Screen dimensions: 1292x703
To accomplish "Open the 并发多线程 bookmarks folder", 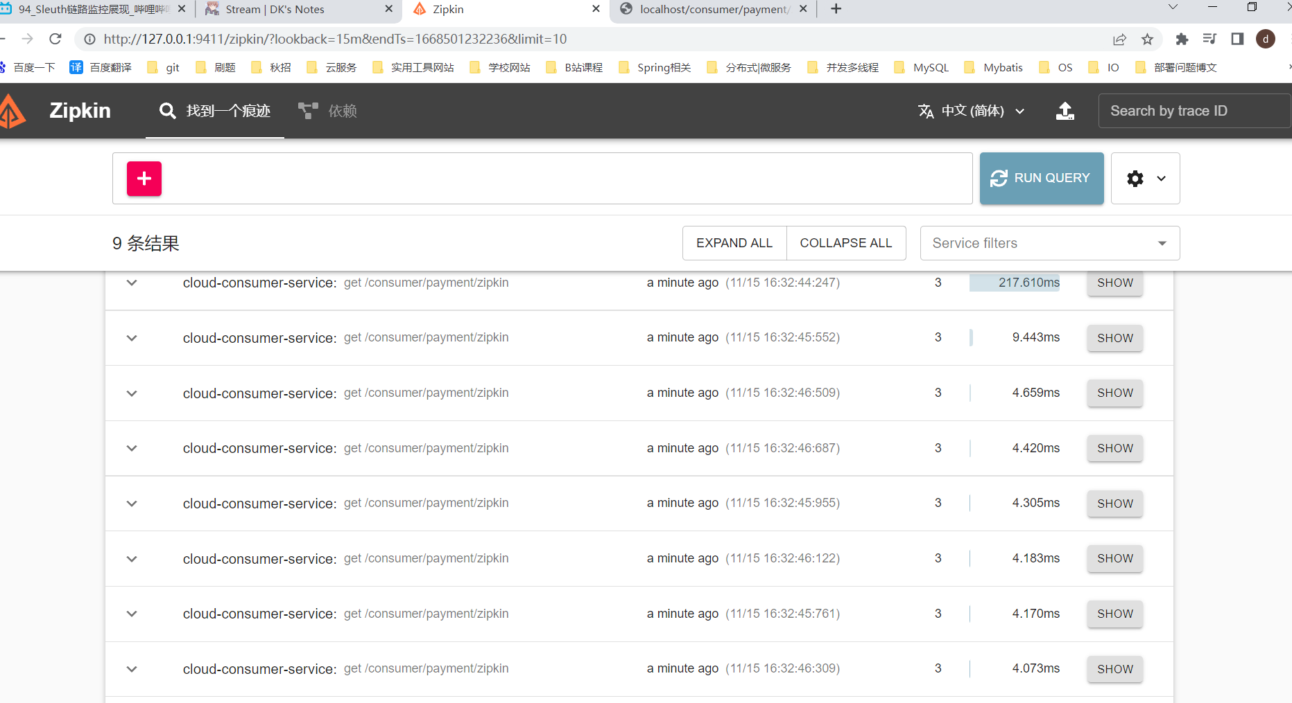I will pos(843,67).
